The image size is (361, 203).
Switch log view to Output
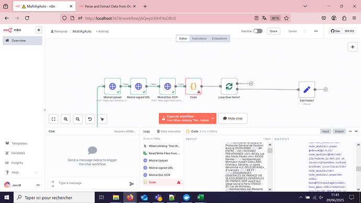(339, 131)
